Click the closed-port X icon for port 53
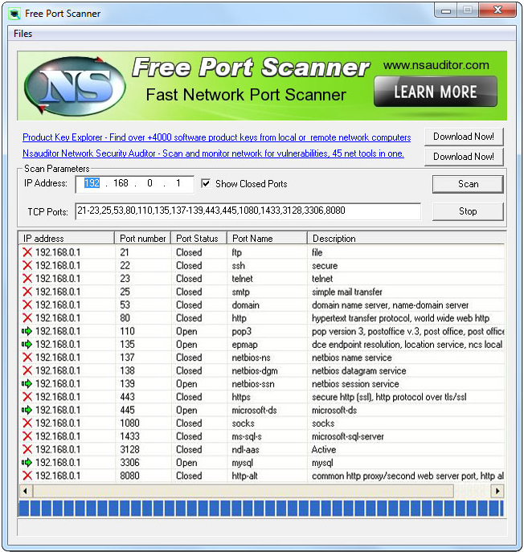The image size is (524, 552). pyautogui.click(x=27, y=305)
